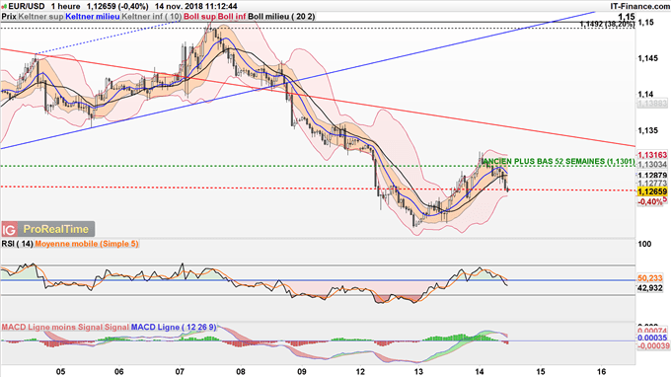
Task: Click date 09 on the time axis
Action: (302, 371)
